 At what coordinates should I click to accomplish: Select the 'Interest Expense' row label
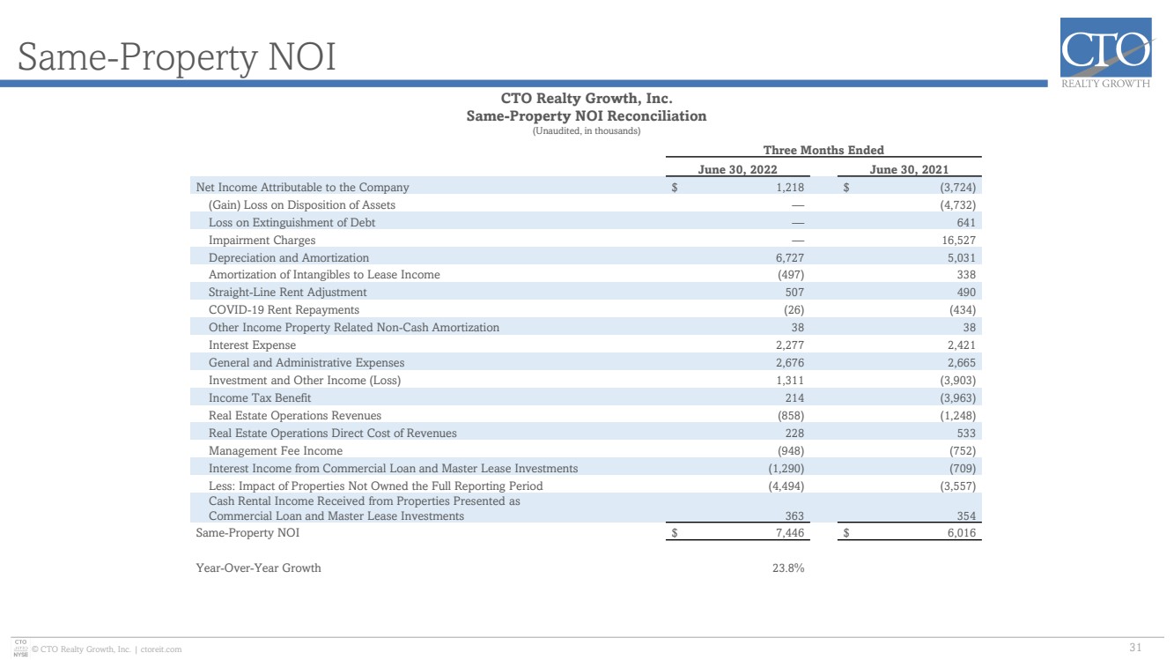point(252,345)
